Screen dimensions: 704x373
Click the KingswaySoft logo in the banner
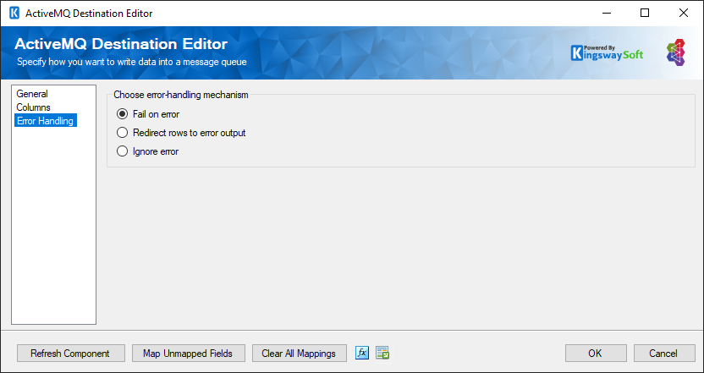607,53
